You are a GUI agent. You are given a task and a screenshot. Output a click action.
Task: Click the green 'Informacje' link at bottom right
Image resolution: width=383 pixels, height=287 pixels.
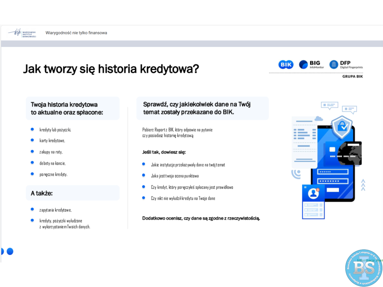pyautogui.click(x=370, y=260)
